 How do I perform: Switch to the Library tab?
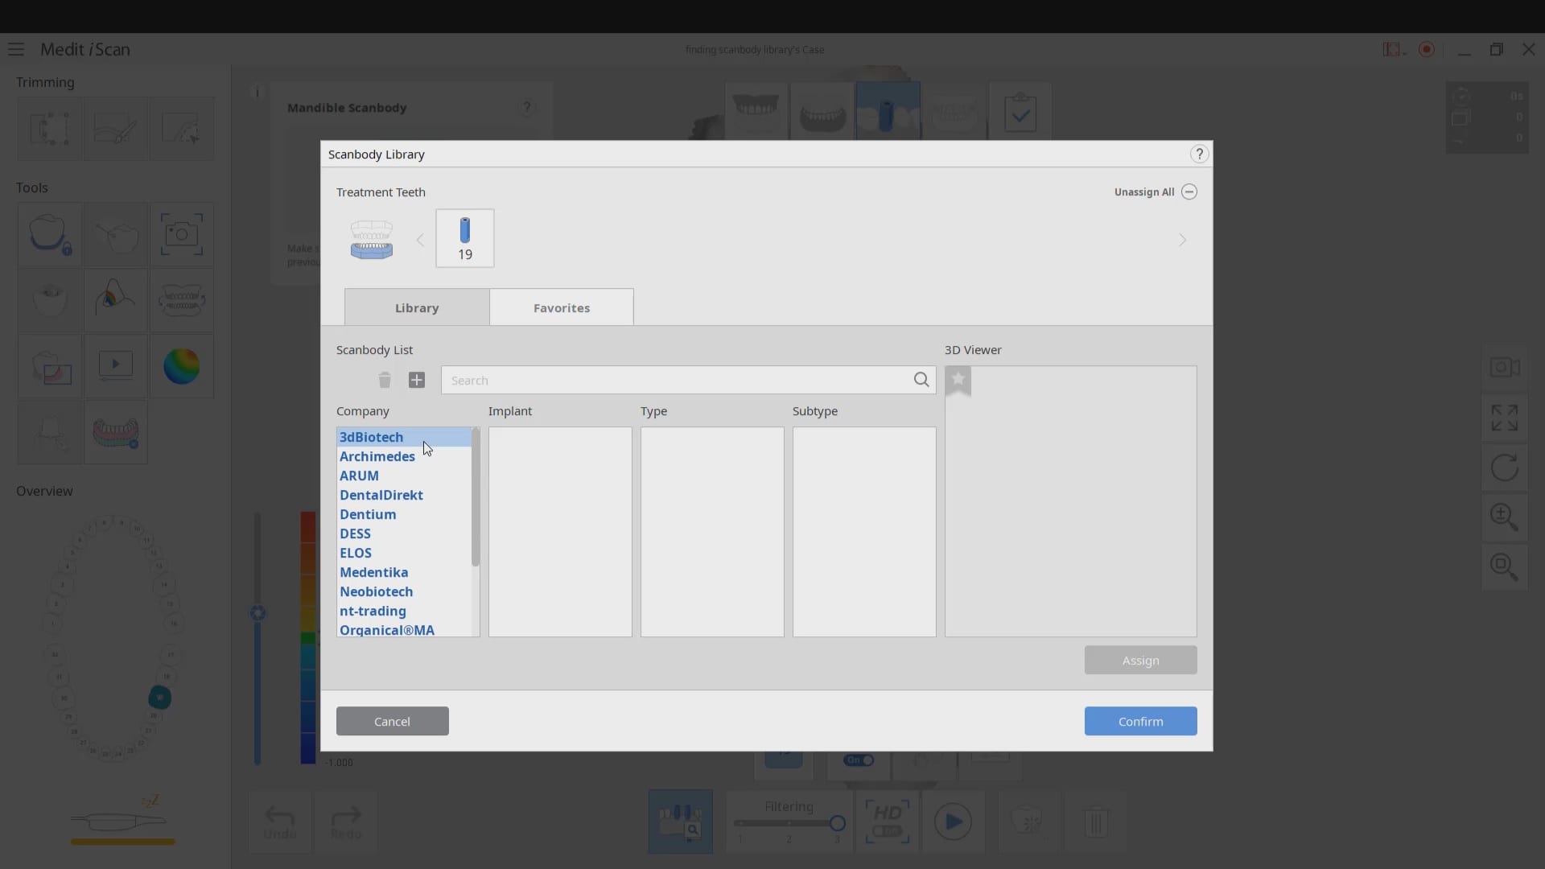point(417,307)
